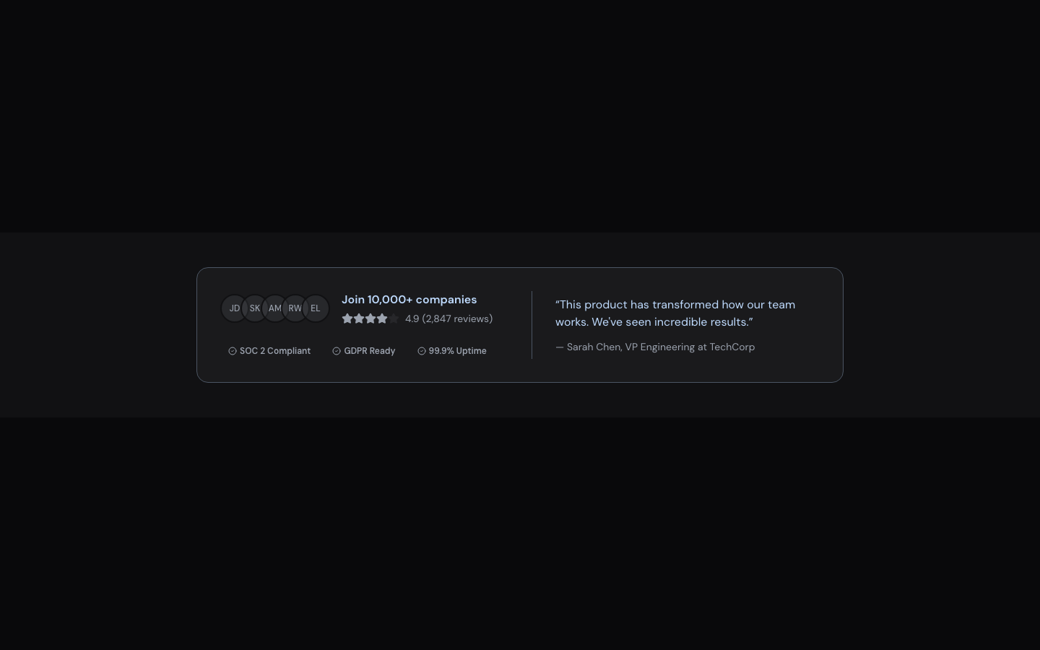Click the check icon next to GDPR Ready
Image resolution: width=1040 pixels, height=650 pixels.
pos(337,351)
